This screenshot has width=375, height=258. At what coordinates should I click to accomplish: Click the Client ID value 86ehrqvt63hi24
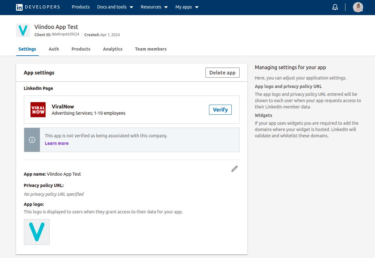tap(65, 34)
